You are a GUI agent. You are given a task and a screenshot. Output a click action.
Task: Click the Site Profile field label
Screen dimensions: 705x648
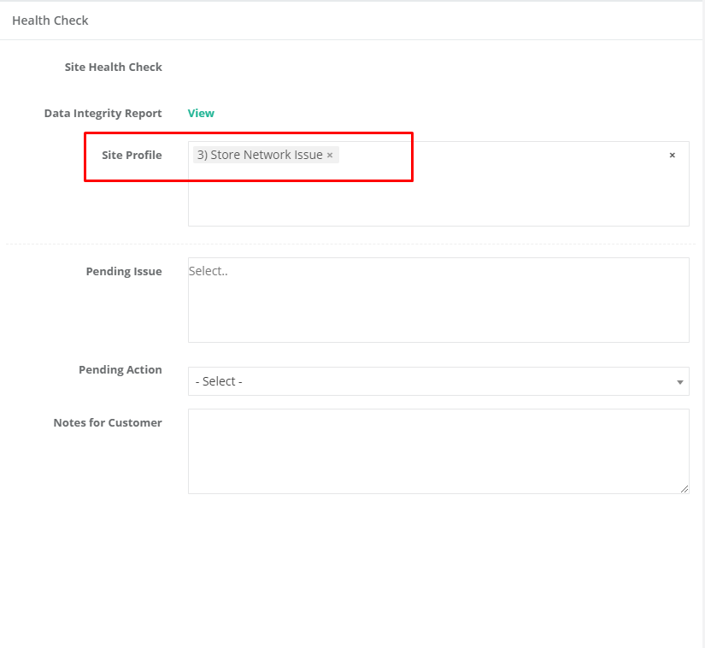(x=132, y=156)
